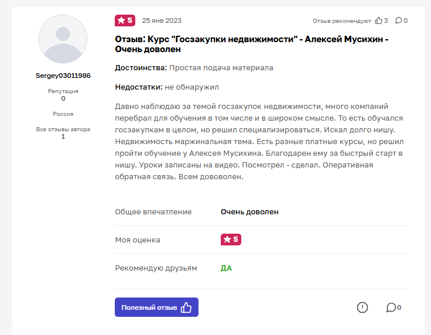431x335 pixels.
Task: Click the Россия country label
Action: tap(63, 114)
